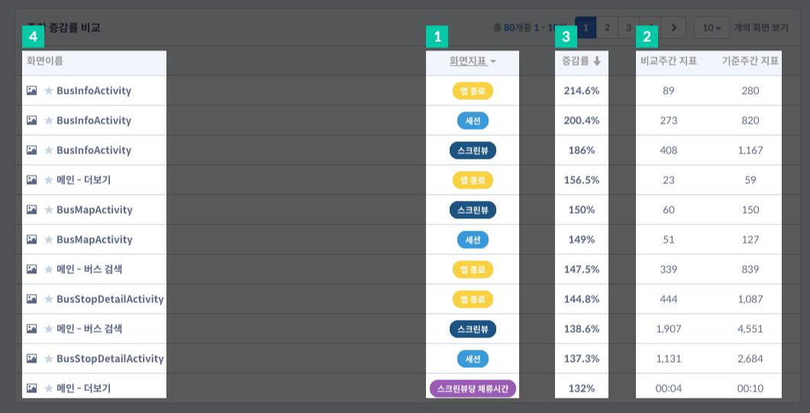Image resolution: width=810 pixels, height=413 pixels.
Task: Go to next page with the chevron
Action: (673, 27)
